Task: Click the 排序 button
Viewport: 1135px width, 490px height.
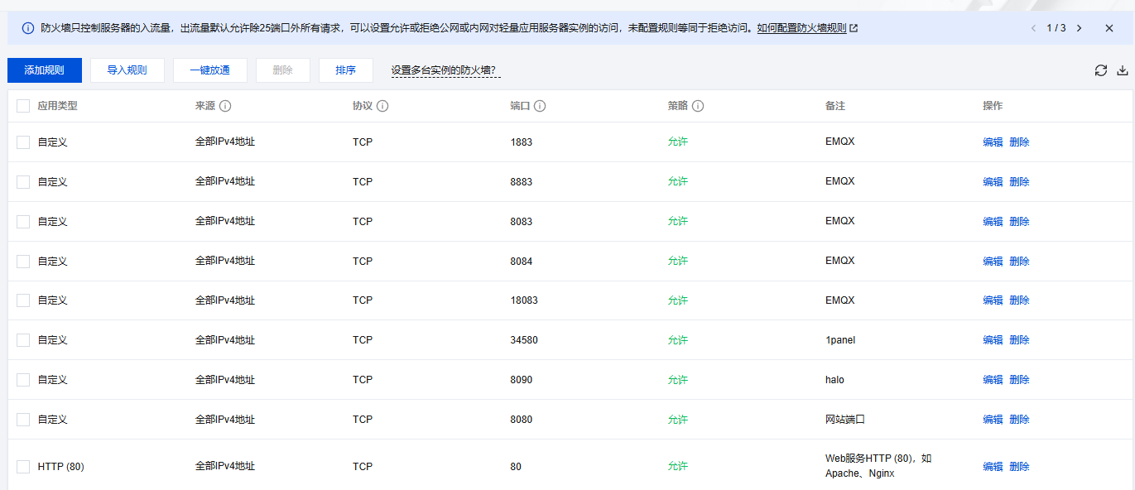Action: pos(346,70)
